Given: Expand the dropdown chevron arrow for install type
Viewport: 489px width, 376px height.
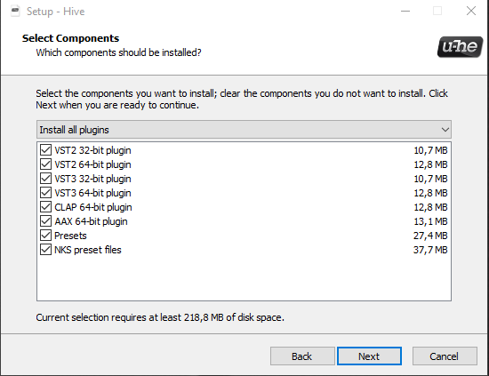Looking at the screenshot, I should click(445, 130).
